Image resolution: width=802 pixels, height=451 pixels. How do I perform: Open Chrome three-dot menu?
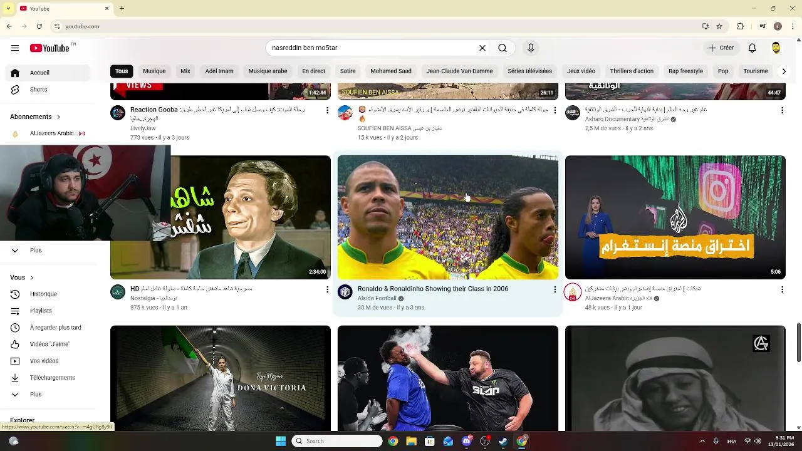point(794,26)
